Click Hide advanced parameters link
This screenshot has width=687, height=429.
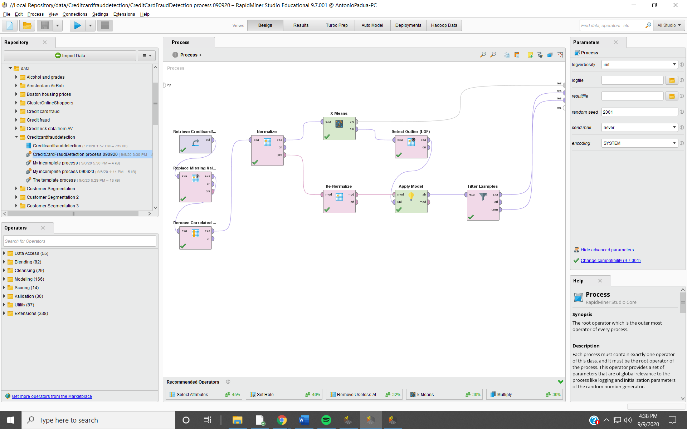607,250
